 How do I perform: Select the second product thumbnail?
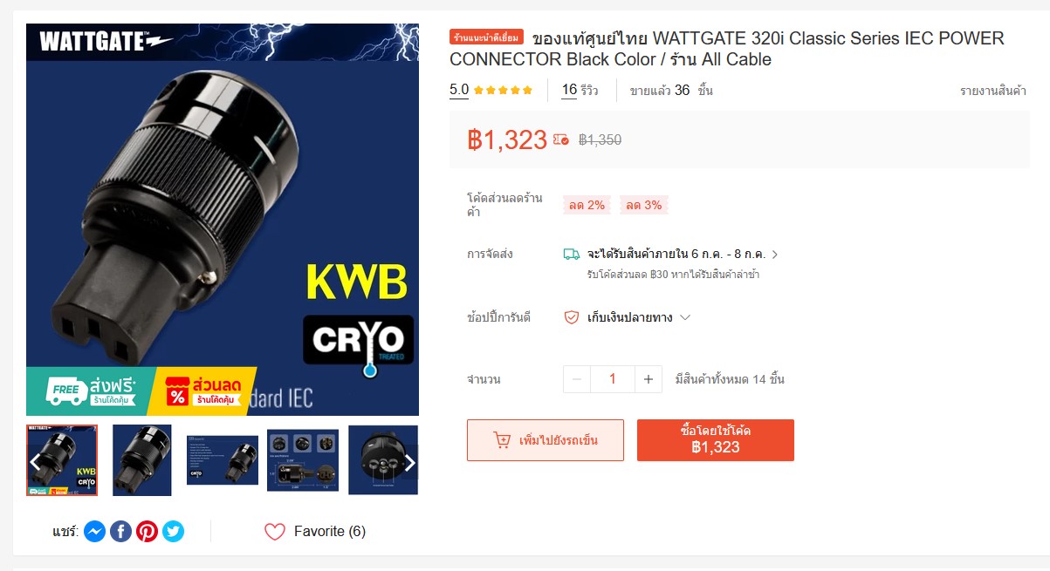[x=142, y=460]
